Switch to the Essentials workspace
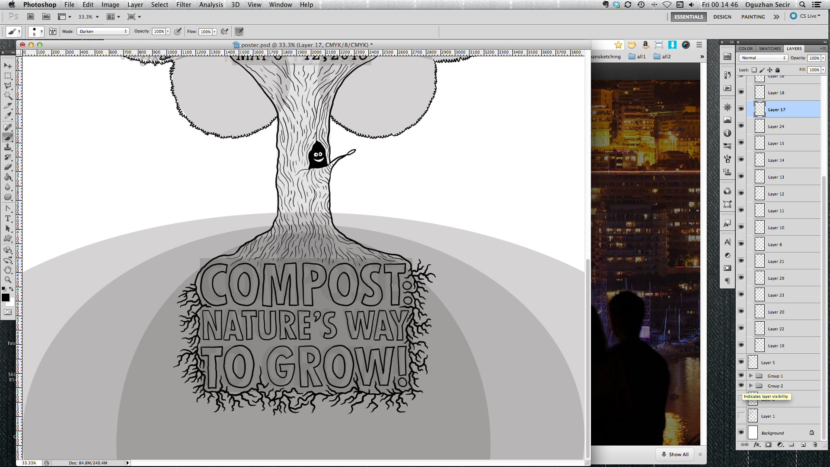The height and width of the screenshot is (467, 830). (x=689, y=17)
